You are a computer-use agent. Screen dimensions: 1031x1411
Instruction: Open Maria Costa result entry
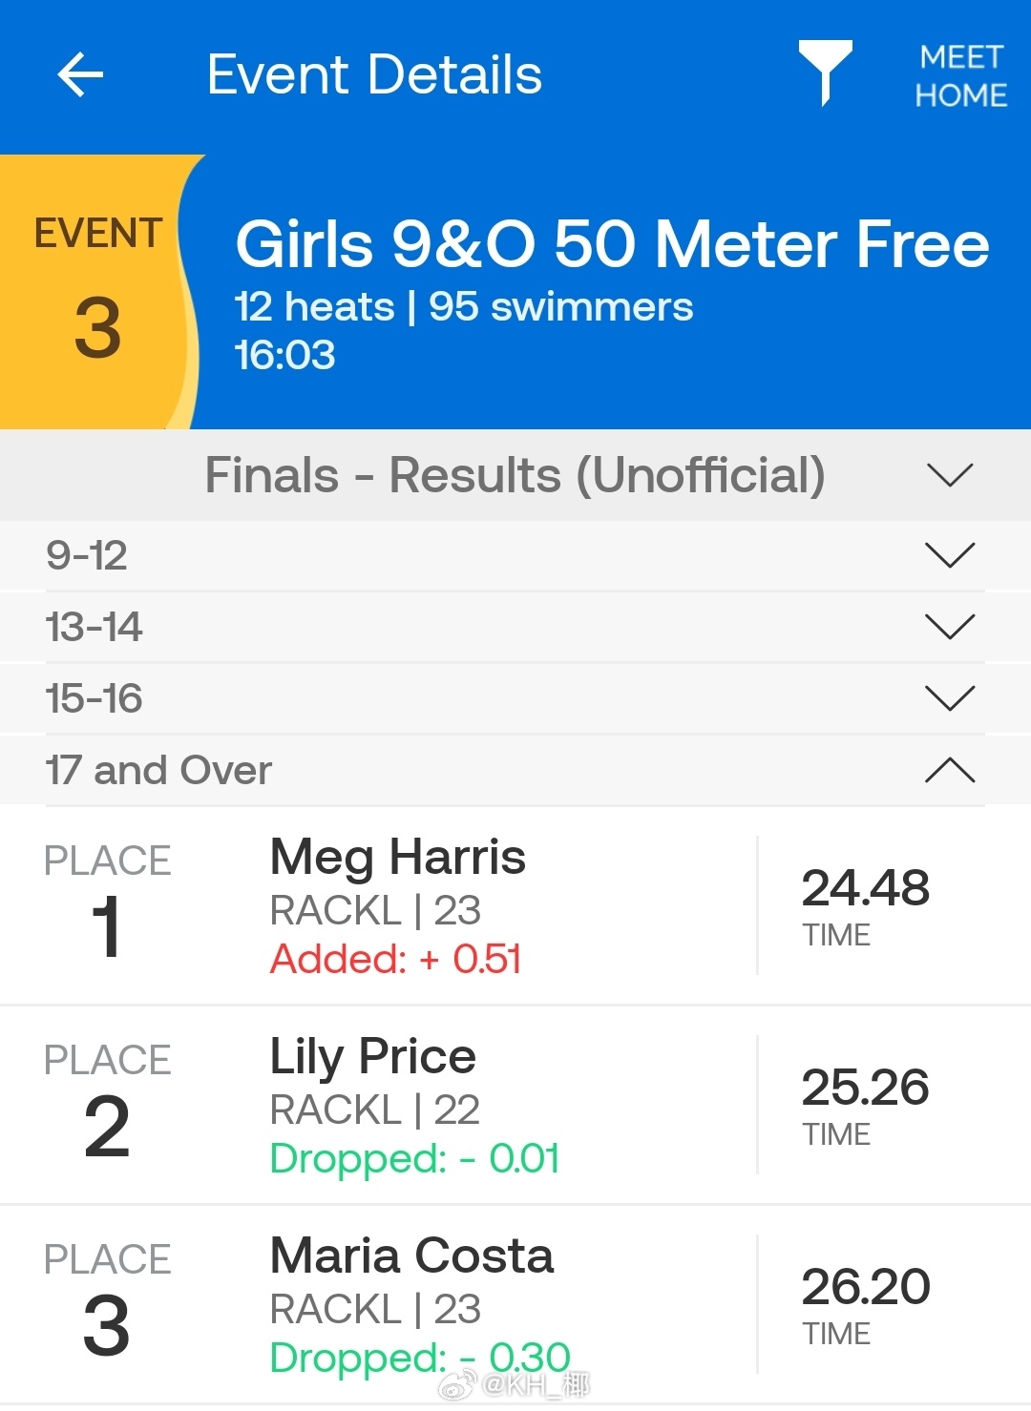pos(515,1304)
